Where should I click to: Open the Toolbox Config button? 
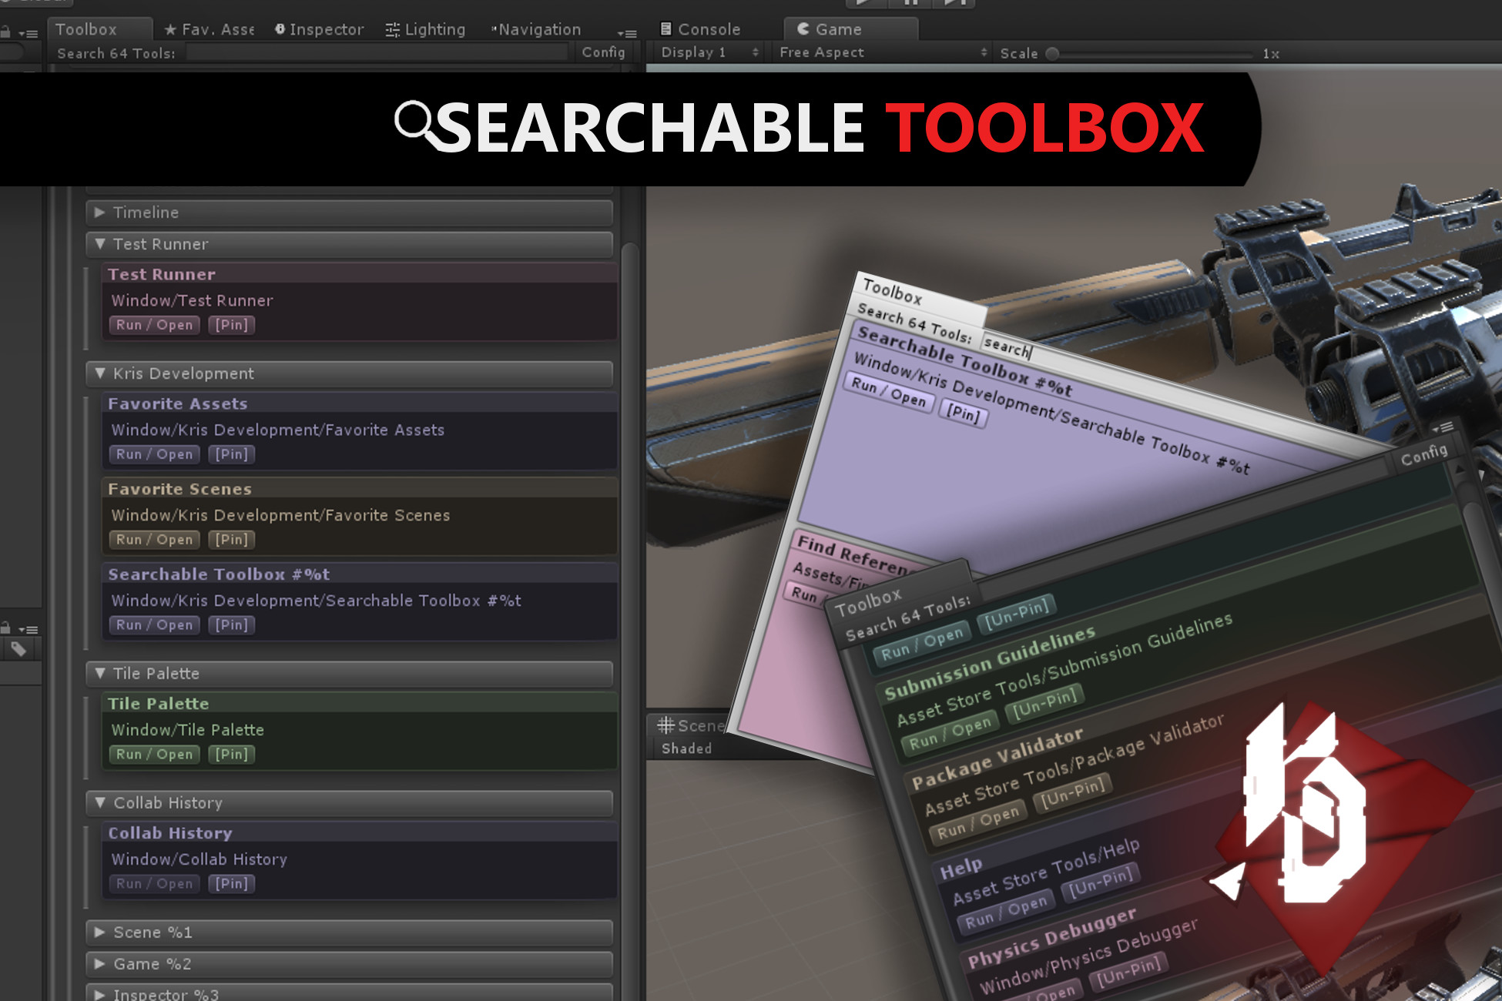tap(603, 52)
